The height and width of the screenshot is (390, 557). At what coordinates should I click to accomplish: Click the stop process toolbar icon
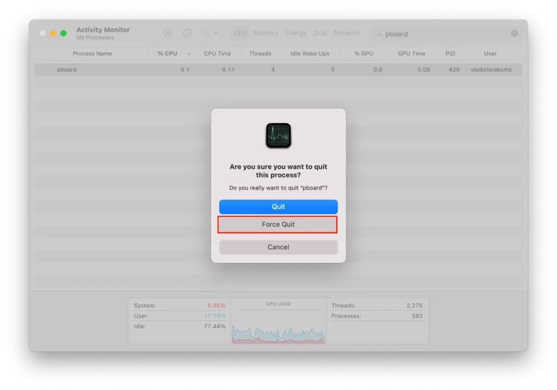(168, 33)
